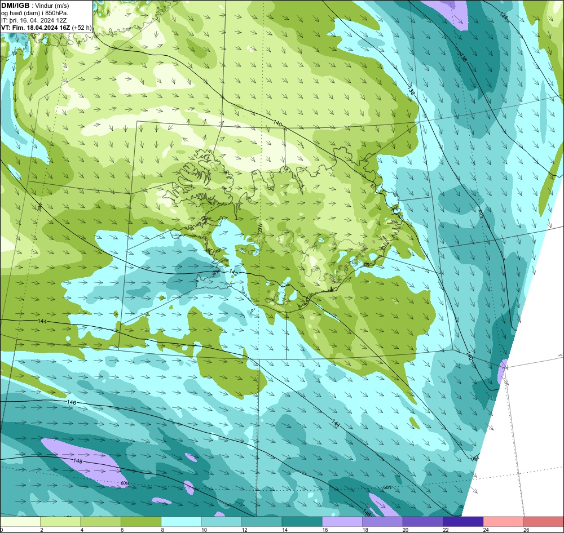
Task: Select the 18–20 m/s purple legend swatch
Action: (x=383, y=521)
